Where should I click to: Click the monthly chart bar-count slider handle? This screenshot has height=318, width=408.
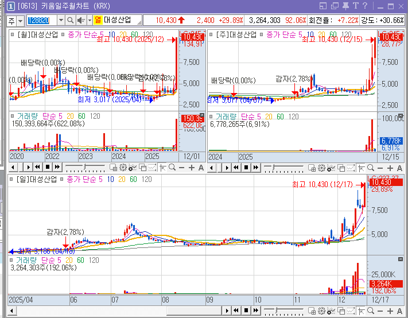point(86,166)
